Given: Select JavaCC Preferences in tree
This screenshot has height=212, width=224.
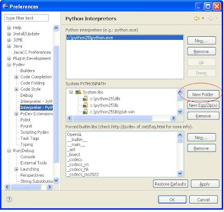Looking at the screenshot, I should 32,52.
